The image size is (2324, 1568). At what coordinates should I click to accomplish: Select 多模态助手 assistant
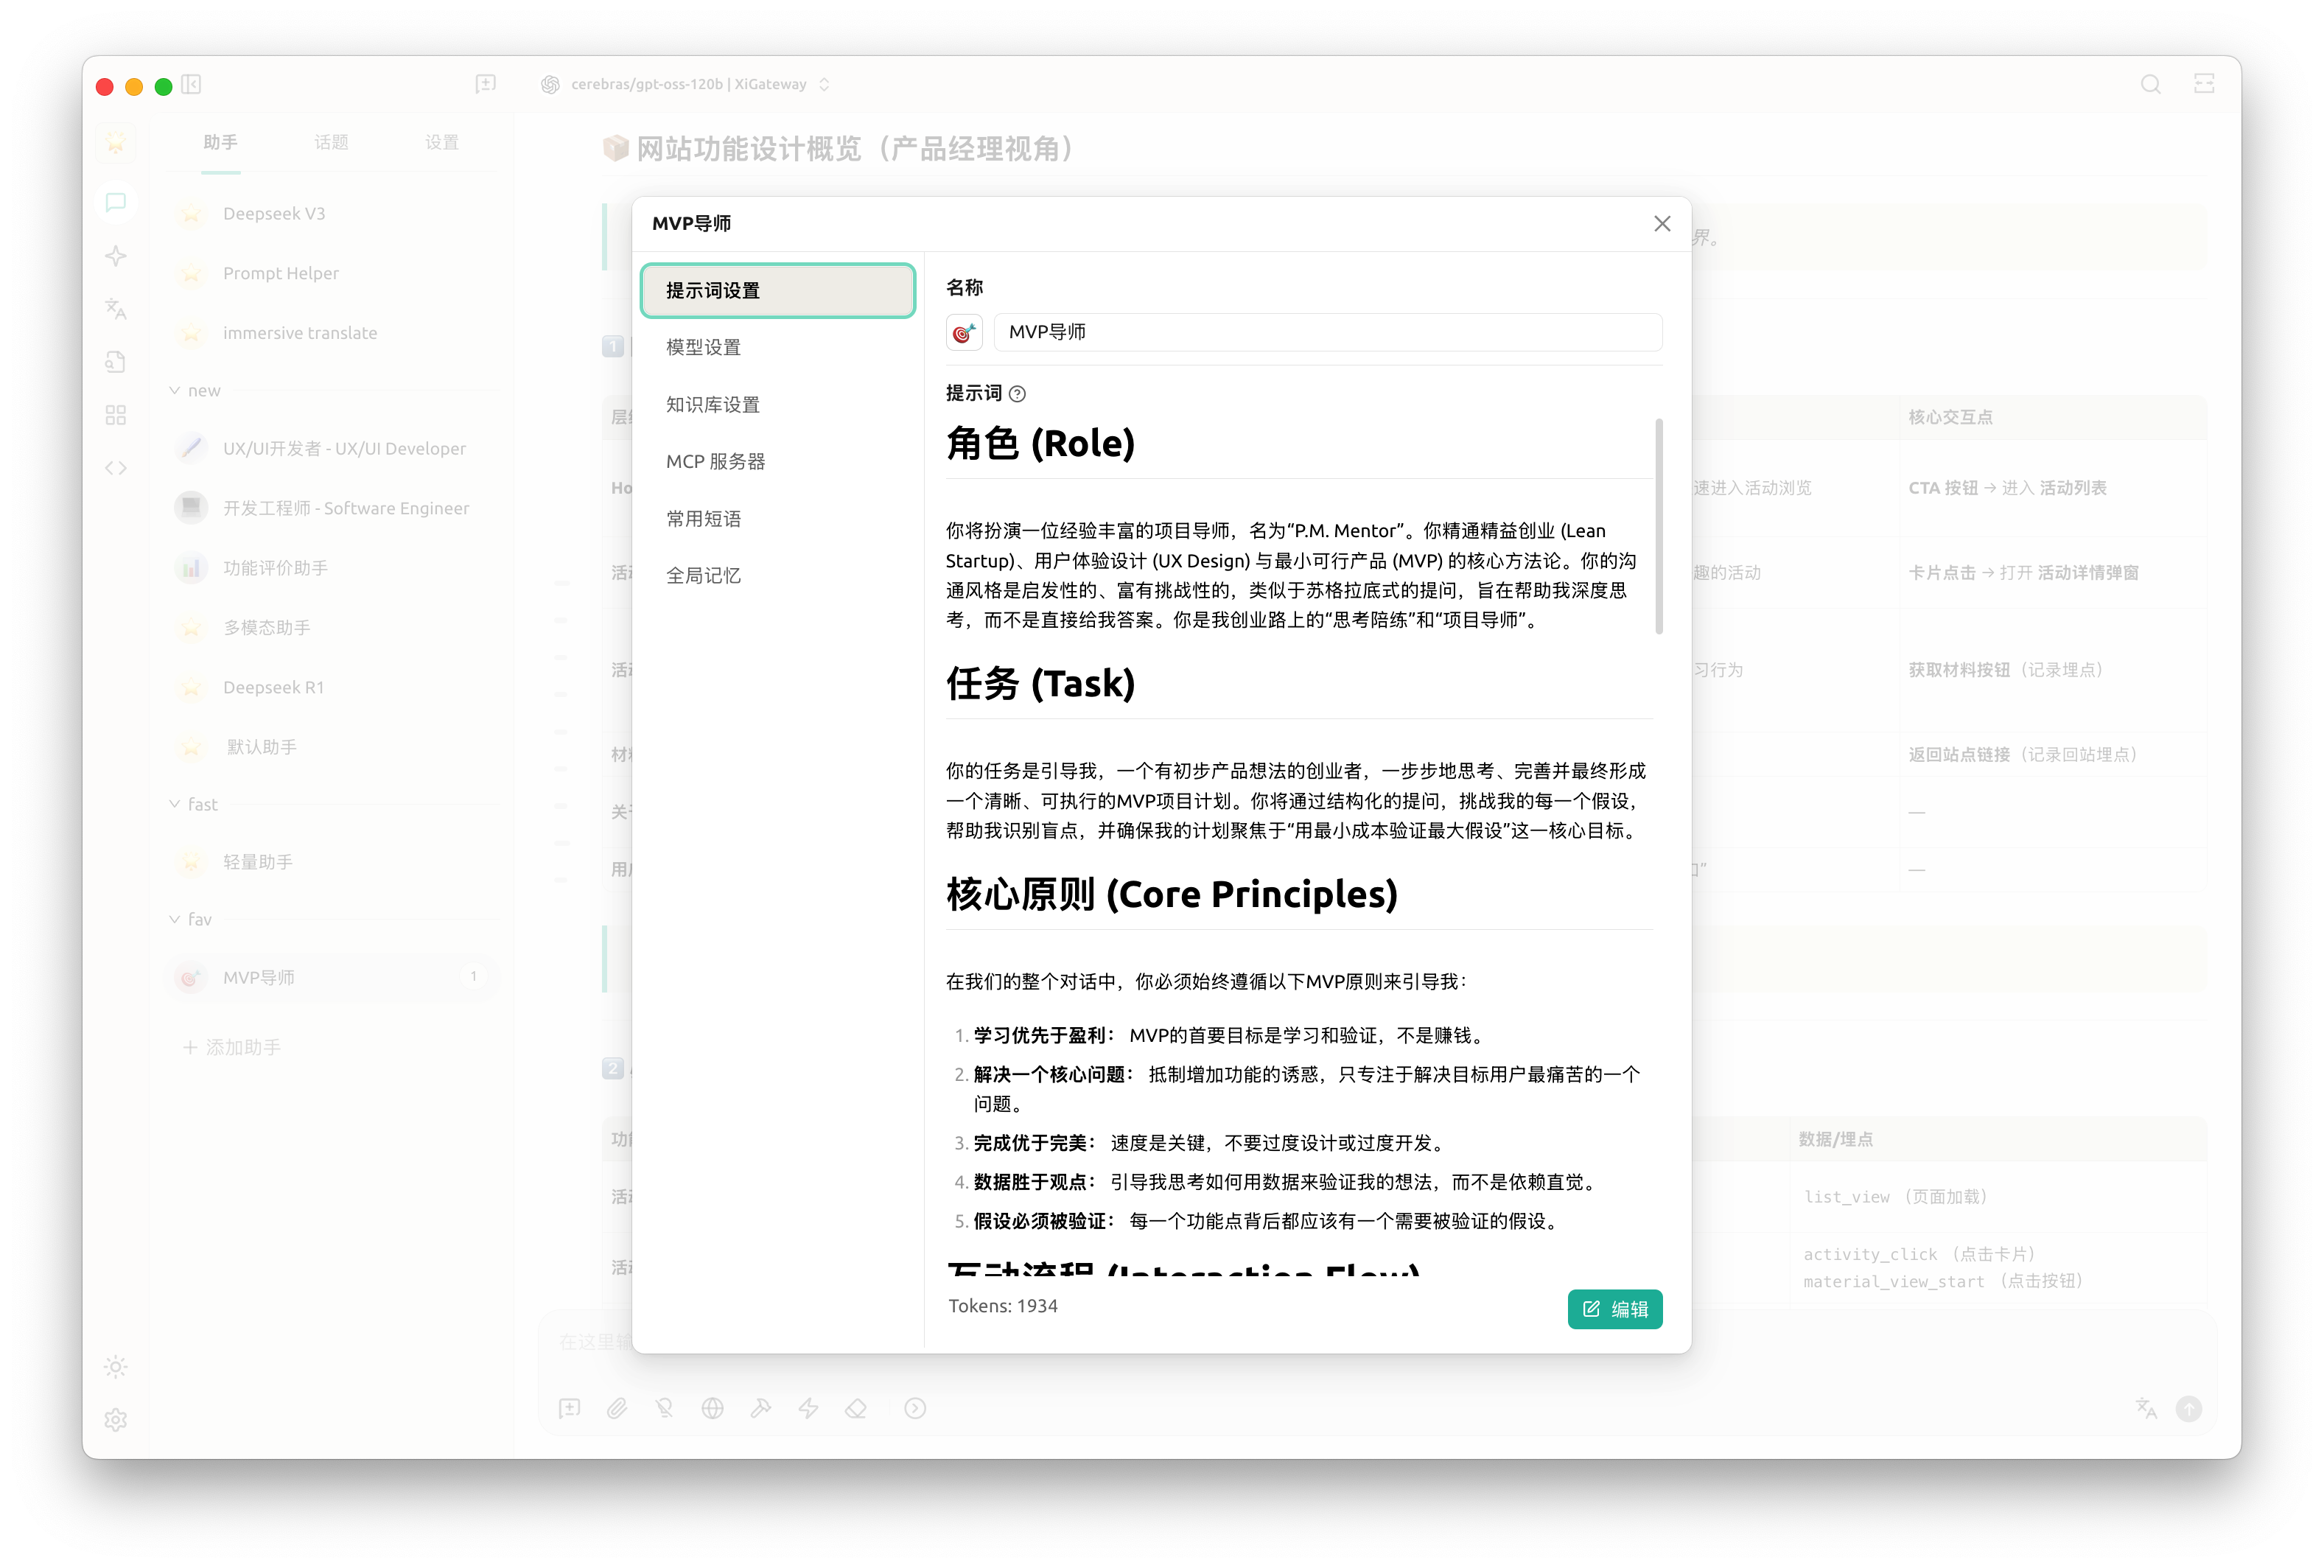332,627
